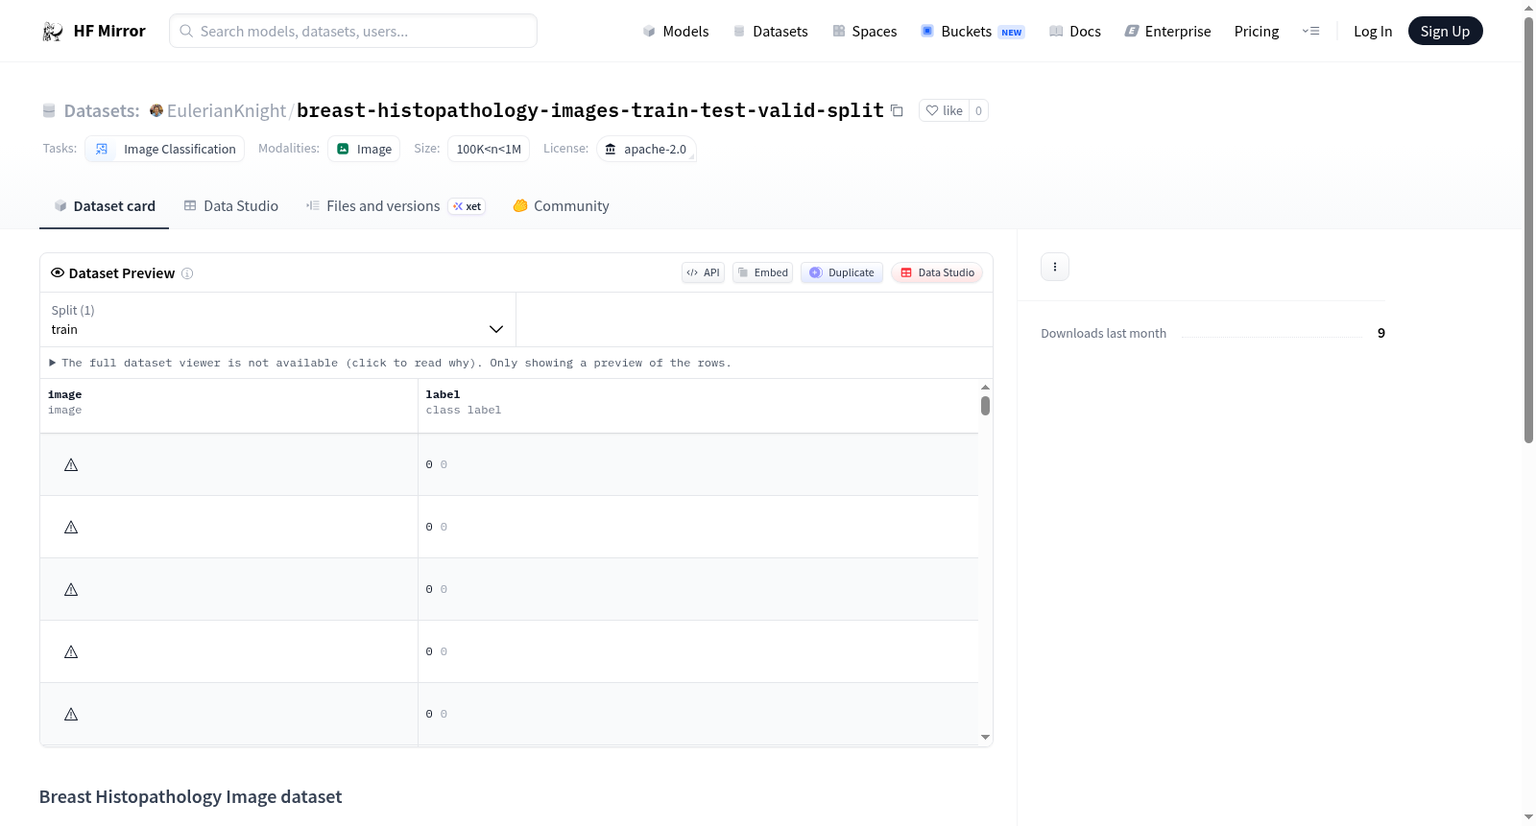The image size is (1536, 826).
Task: Open the Pricing page
Action: pos(1257,31)
